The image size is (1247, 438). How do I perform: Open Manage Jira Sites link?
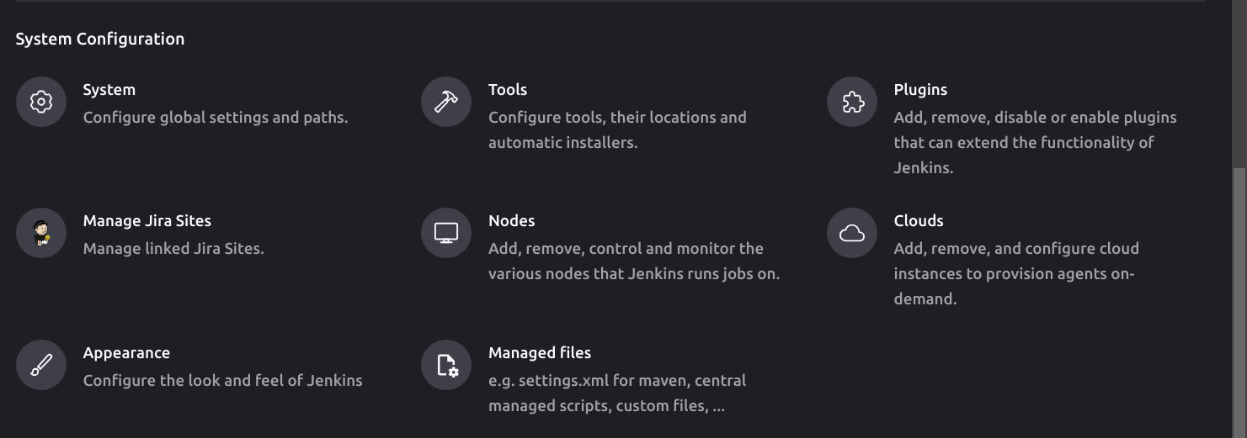tap(147, 221)
